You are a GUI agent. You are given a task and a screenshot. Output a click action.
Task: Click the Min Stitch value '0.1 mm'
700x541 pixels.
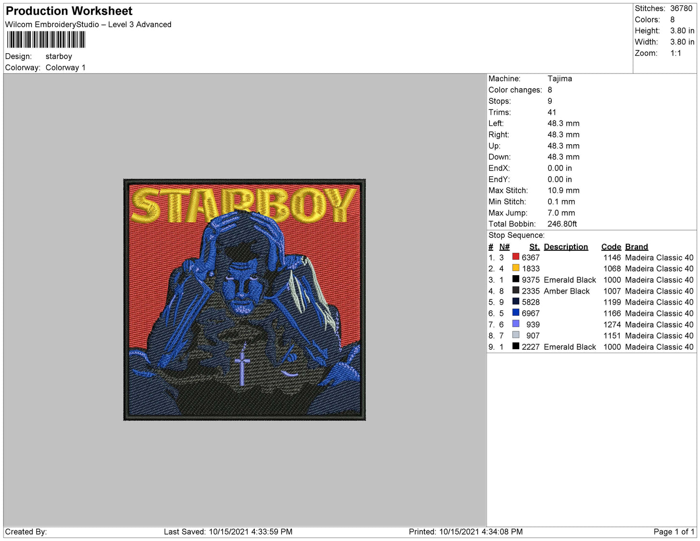tap(561, 201)
